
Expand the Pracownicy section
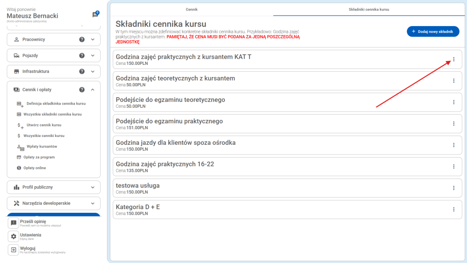tap(93, 40)
